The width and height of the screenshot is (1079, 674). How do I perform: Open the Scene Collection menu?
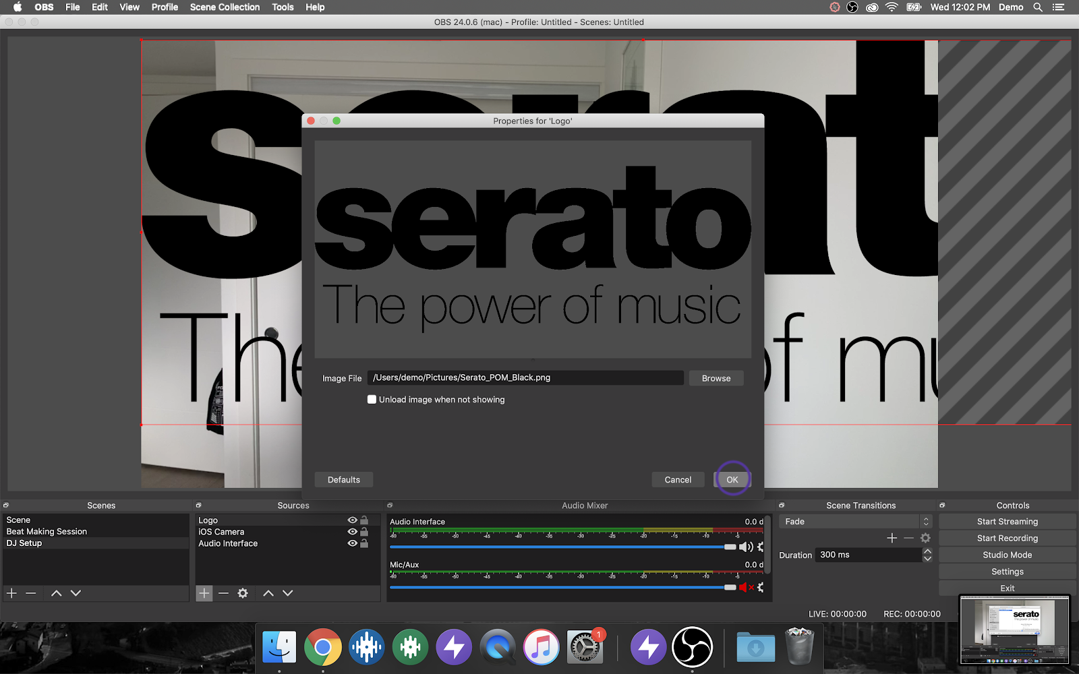pyautogui.click(x=225, y=7)
